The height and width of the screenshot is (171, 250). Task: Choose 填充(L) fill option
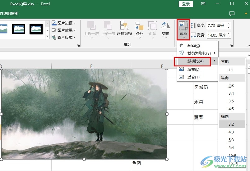coord(197,69)
